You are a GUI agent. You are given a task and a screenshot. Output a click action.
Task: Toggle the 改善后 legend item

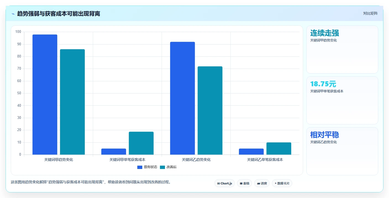[x=168, y=167]
